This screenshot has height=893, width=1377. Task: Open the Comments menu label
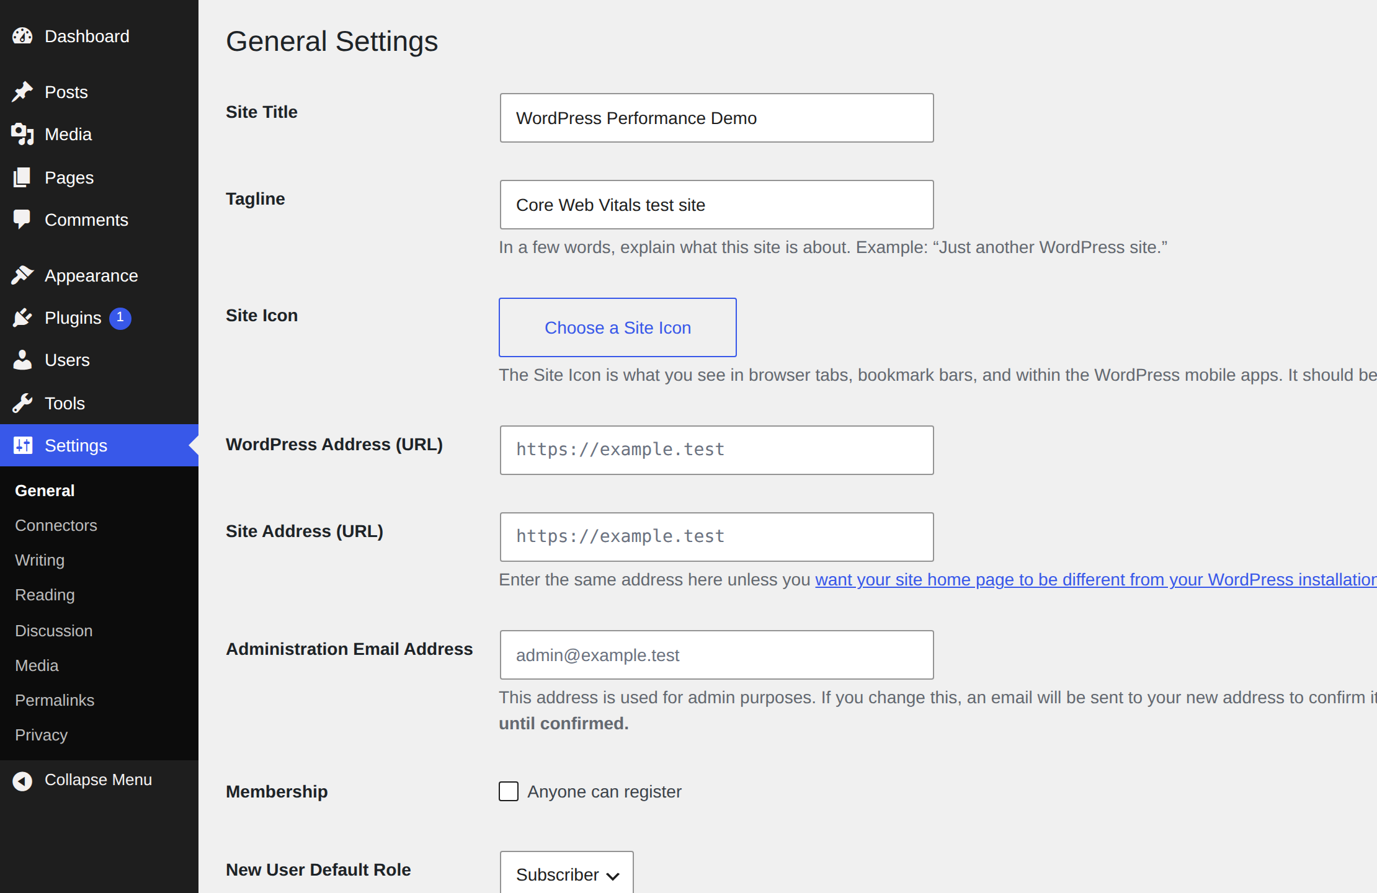coord(86,220)
